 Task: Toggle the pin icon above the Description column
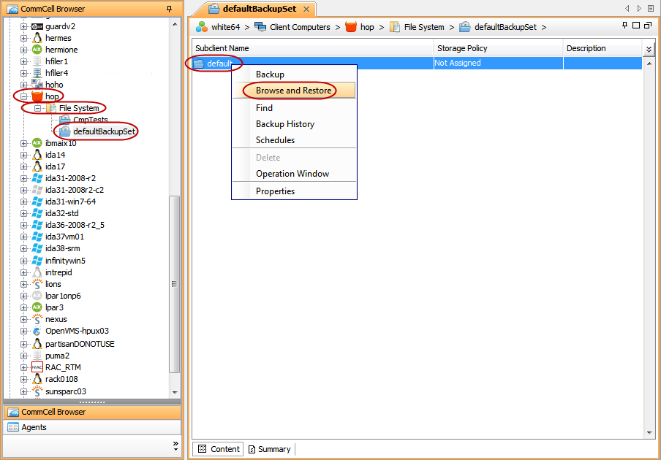pyautogui.click(x=627, y=25)
